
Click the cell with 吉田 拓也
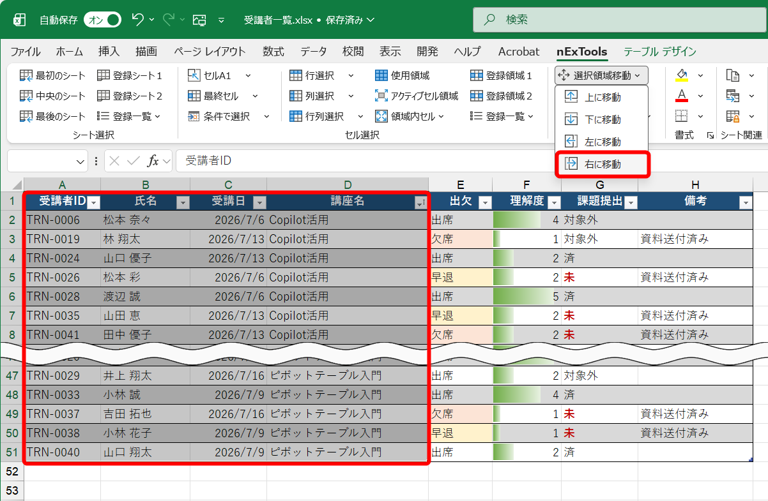146,414
